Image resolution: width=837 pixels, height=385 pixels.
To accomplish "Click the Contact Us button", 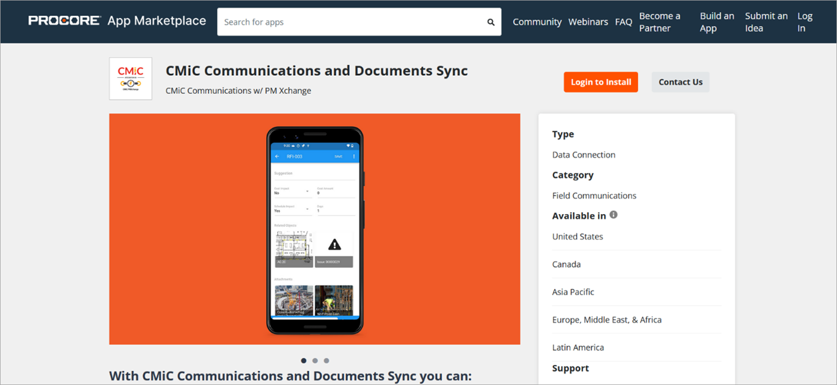I will pyautogui.click(x=681, y=82).
